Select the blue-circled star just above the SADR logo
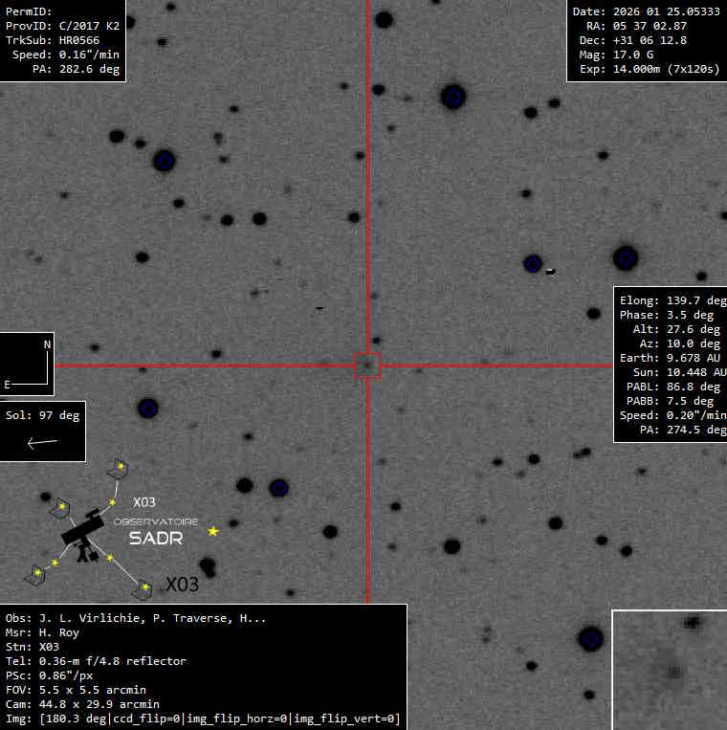This screenshot has width=727, height=730. coord(278,488)
